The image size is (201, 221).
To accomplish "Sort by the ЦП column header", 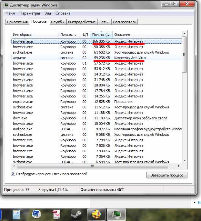I will [85, 35].
